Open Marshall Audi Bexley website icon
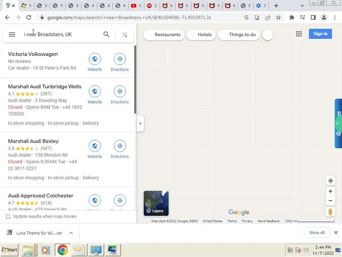 click(95, 146)
